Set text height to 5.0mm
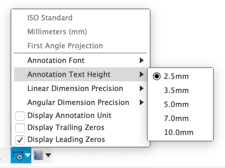Image resolution: width=225 pixels, height=168 pixels. pos(176,104)
